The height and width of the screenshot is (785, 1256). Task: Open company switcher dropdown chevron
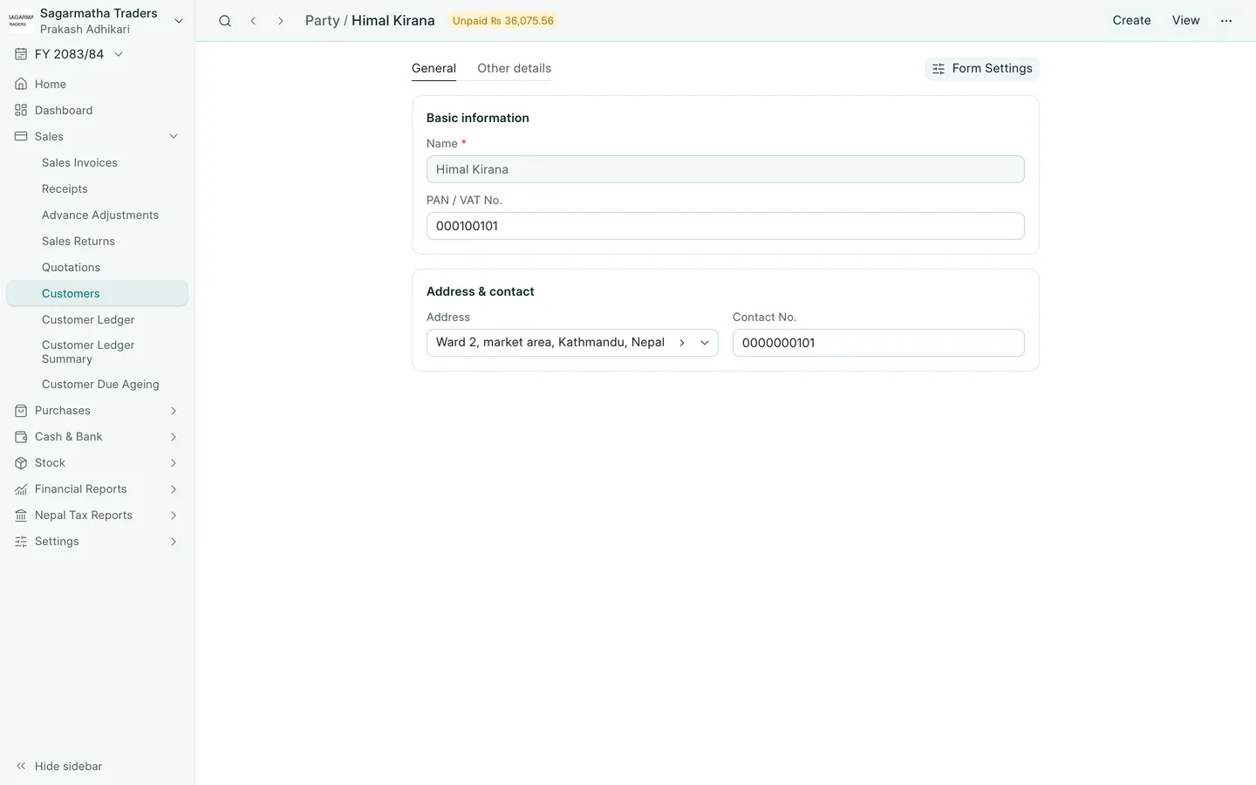[x=179, y=21]
